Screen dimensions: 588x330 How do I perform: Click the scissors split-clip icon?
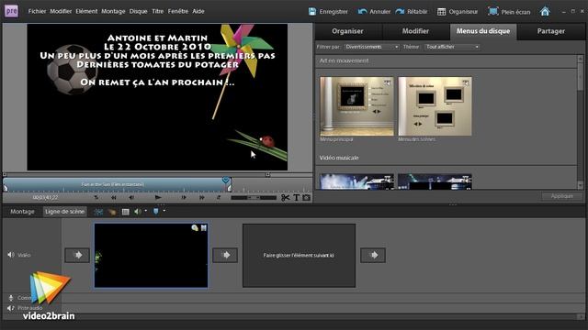coord(286,198)
